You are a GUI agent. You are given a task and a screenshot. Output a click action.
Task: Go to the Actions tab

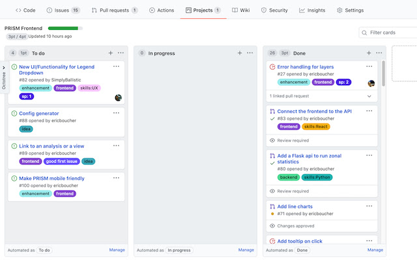162,10
